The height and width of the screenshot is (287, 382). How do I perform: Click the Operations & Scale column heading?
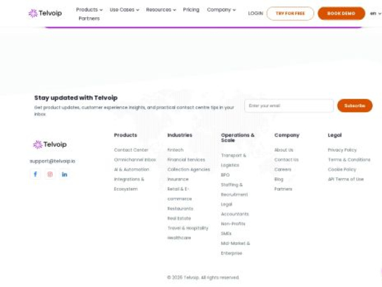tap(237, 138)
